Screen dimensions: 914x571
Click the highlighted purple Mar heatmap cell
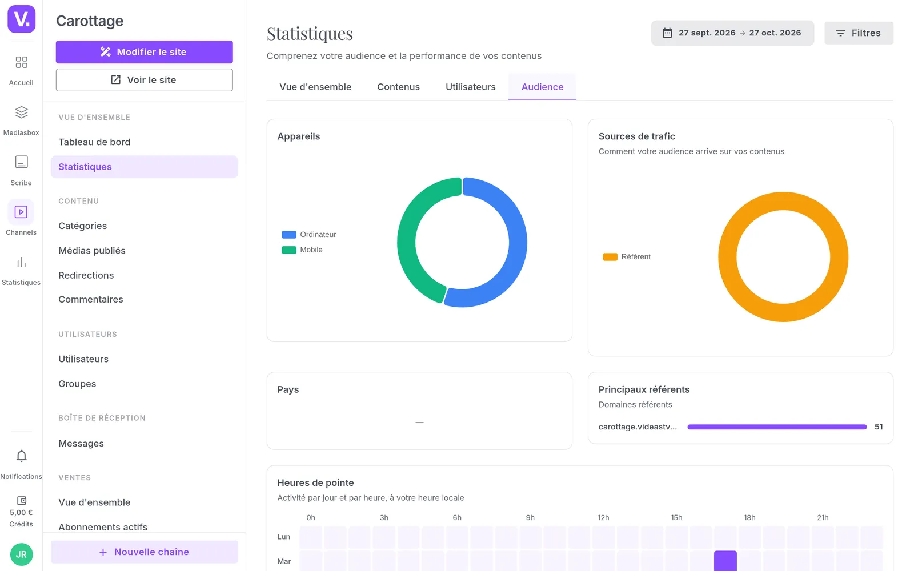pyautogui.click(x=725, y=561)
